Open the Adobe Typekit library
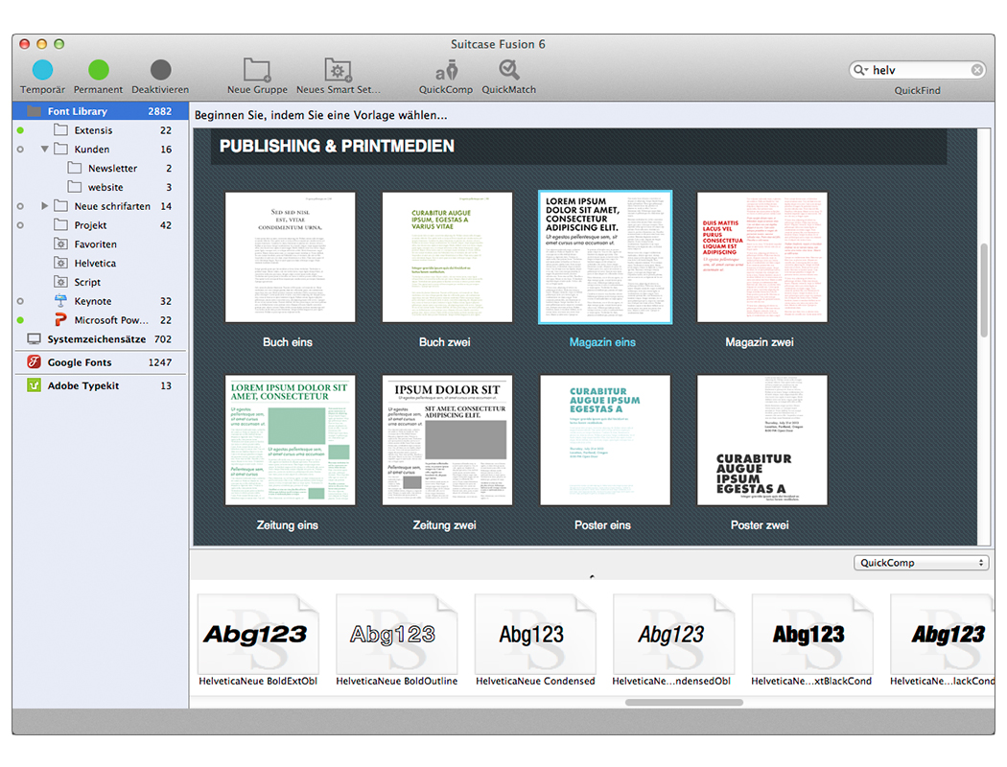Viewport: 1007px width, 767px height. pyautogui.click(x=82, y=385)
